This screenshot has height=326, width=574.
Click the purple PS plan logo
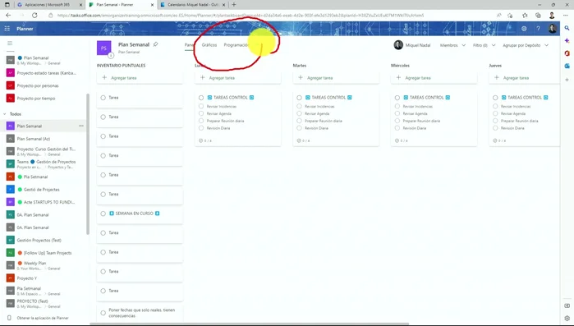(104, 48)
